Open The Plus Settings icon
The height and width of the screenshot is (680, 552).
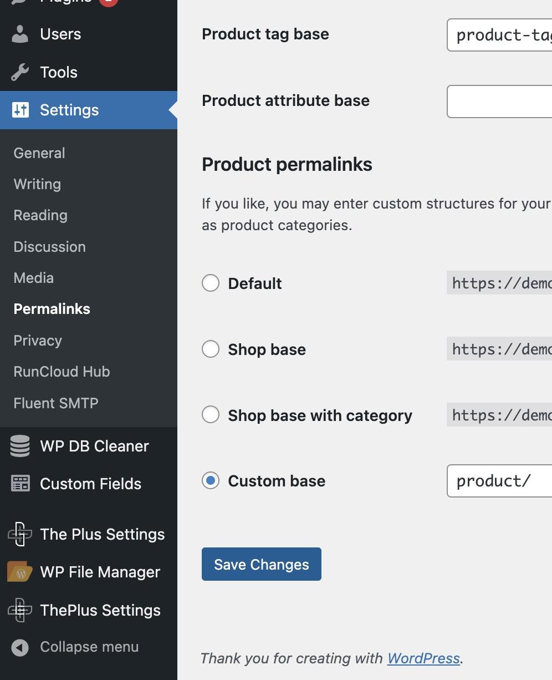click(x=19, y=534)
